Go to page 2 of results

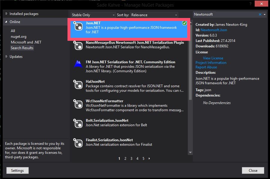[125, 159]
